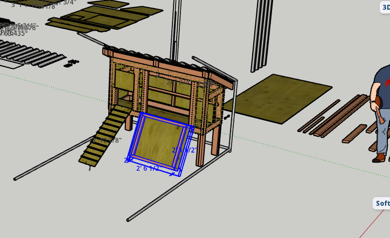
Task: Select the plywood side wall panel of coop
Action: (124, 80)
